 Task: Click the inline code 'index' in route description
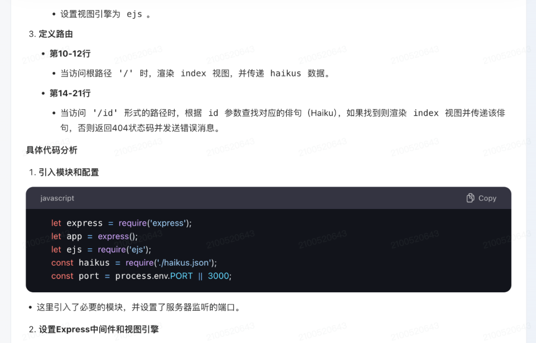click(x=193, y=73)
